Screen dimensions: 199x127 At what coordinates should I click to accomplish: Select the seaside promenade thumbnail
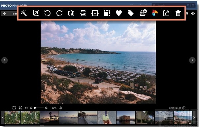pos(87,118)
